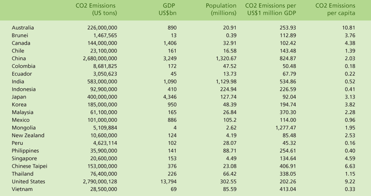The image size is (371, 196).
Task: Select the India row label
Action: click(18, 82)
